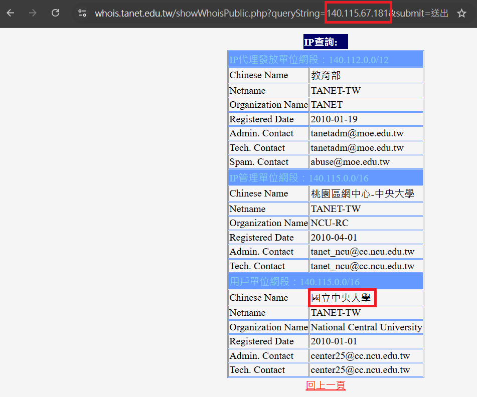Click Registered Date 2010-01-01
The height and width of the screenshot is (397, 477).
click(366, 341)
